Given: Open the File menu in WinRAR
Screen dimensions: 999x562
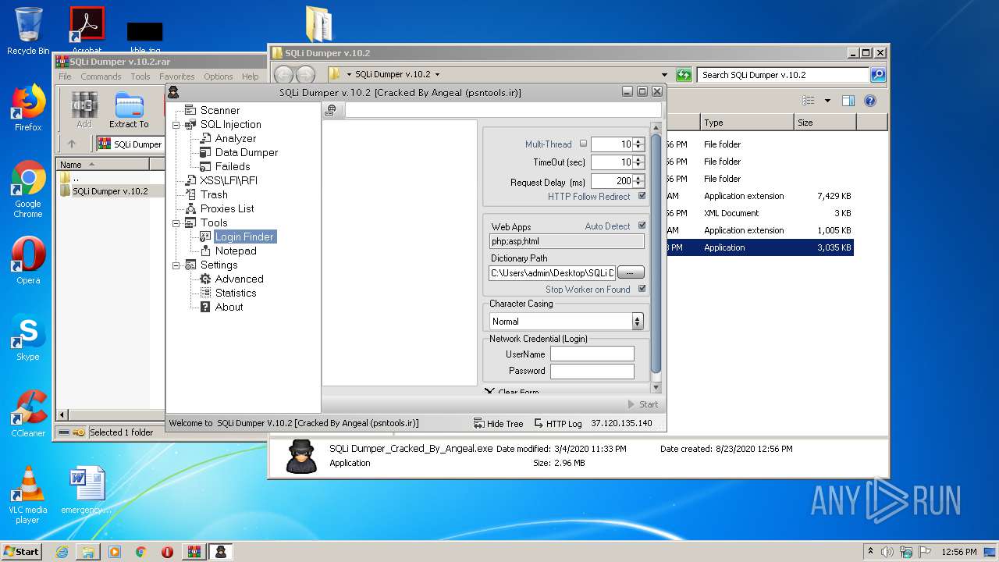Looking at the screenshot, I should click(65, 76).
